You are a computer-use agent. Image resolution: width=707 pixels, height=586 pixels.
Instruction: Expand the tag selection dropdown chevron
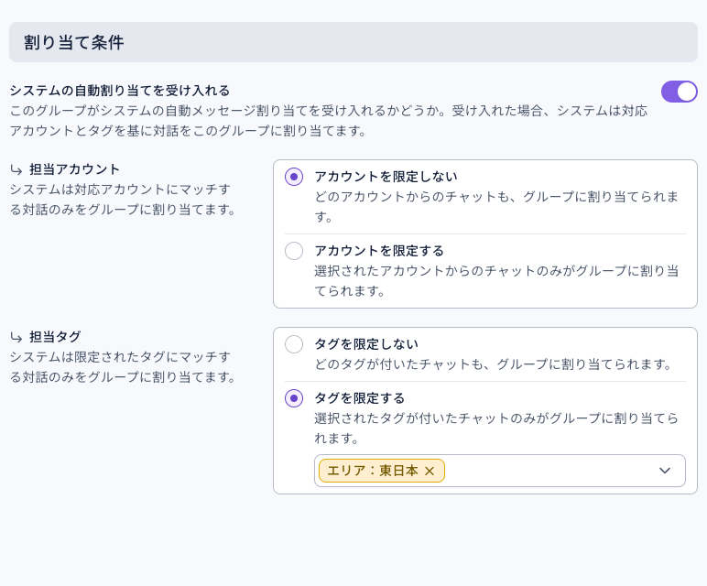pos(665,471)
